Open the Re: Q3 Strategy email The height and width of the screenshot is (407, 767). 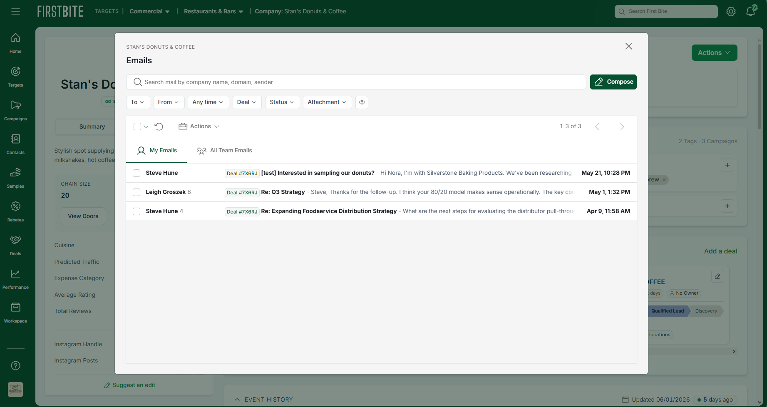pyautogui.click(x=381, y=192)
